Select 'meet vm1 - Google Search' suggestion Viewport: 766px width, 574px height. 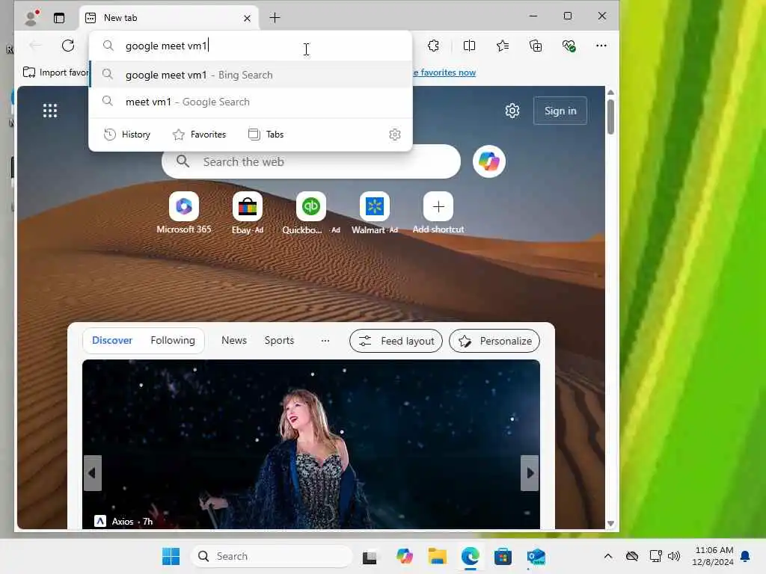pyautogui.click(x=251, y=102)
